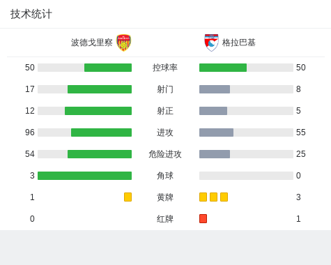Click the 格拉巴基 team crest icon
331x265 pixels.
[211, 43]
